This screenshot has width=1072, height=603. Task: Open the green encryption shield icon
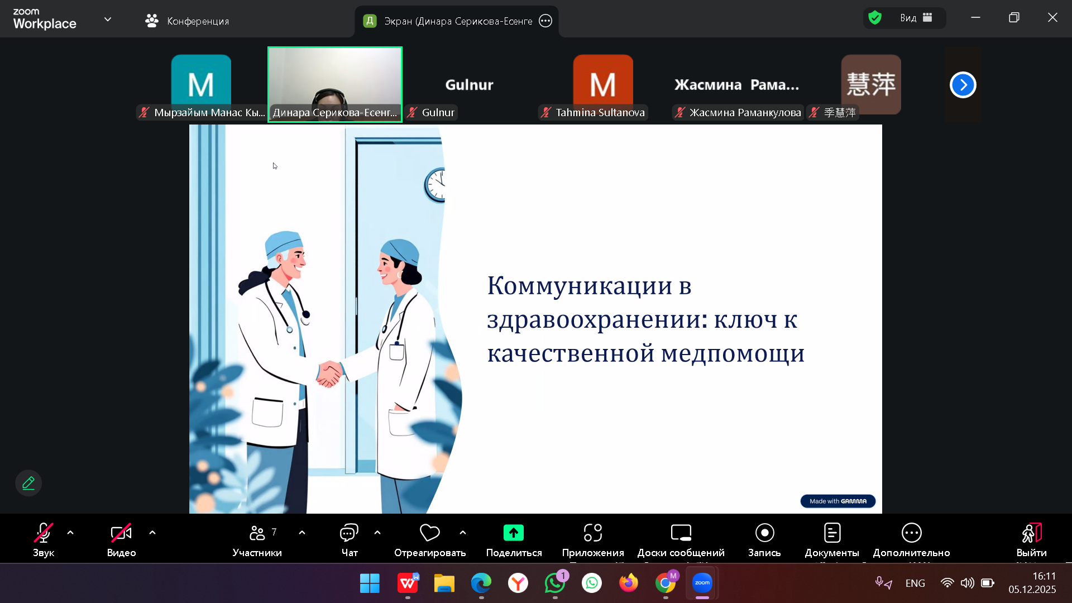[875, 18]
